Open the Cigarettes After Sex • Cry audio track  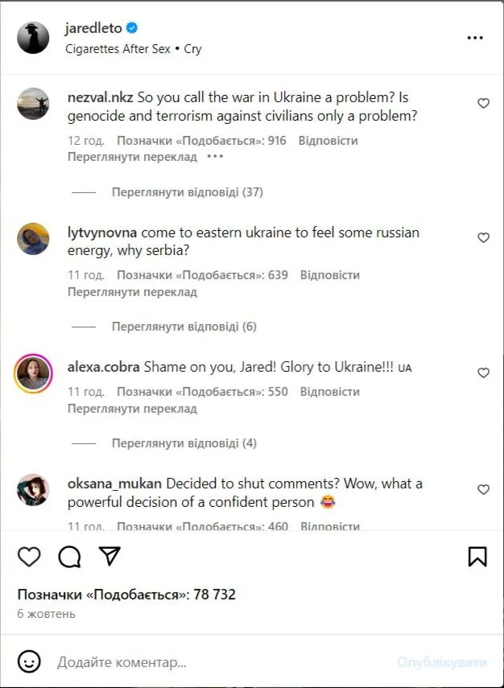(131, 48)
